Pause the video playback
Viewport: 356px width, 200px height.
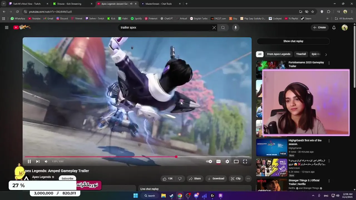coord(29,161)
